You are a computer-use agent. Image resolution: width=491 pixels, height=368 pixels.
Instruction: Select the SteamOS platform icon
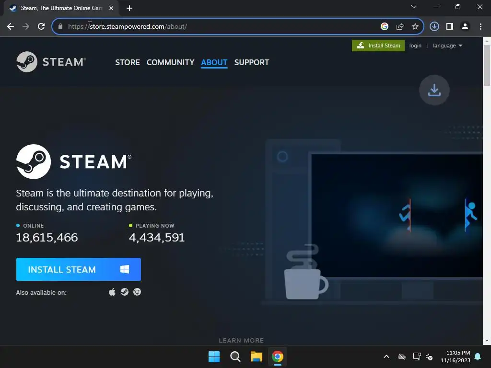(125, 292)
